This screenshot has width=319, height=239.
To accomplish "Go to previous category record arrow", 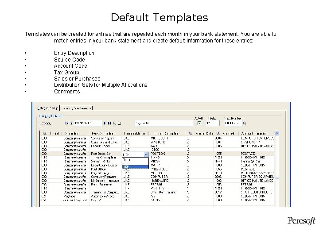I will (x=71, y=123).
